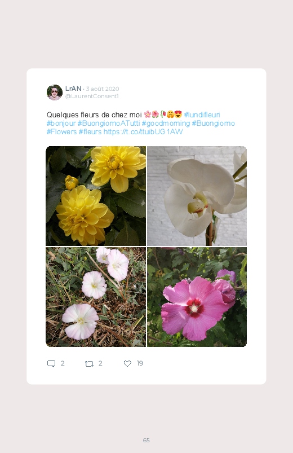Screen dimensions: 293x453
Task: Click the #BuongiornoATutti hashtag
Action: click(109, 124)
